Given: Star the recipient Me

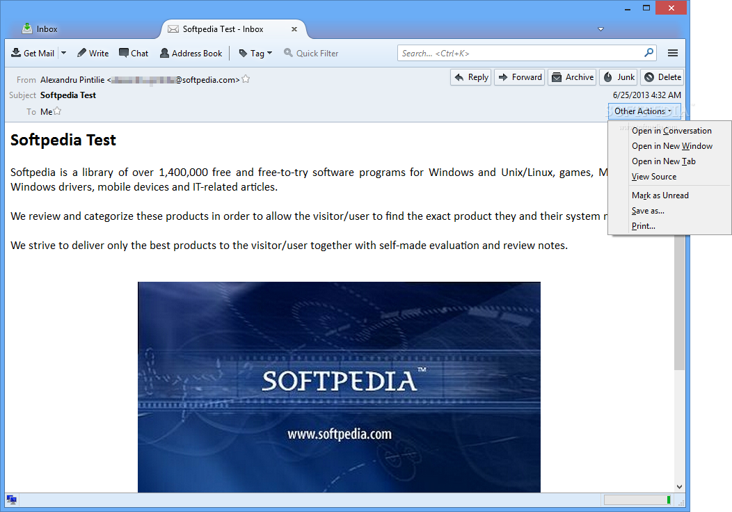Looking at the screenshot, I should click(57, 111).
